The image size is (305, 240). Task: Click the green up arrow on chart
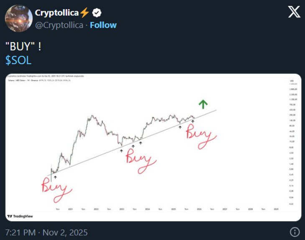[x=203, y=104]
